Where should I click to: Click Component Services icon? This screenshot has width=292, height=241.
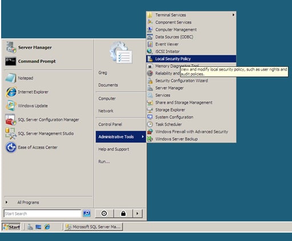pyautogui.click(x=150, y=22)
